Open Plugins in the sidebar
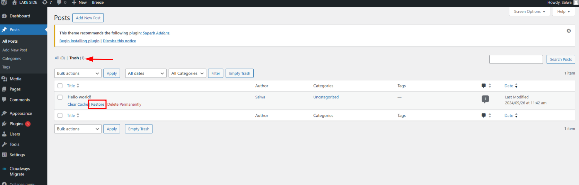The height and width of the screenshot is (185, 579). 16,124
